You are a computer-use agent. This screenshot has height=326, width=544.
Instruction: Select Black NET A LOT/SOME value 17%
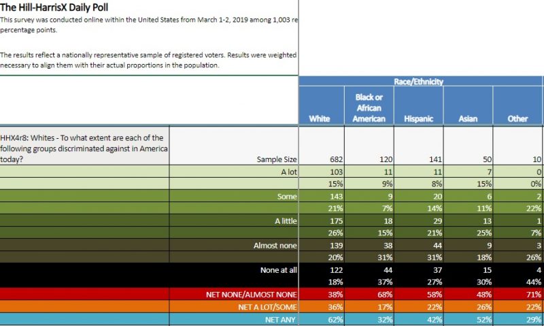tap(385, 307)
